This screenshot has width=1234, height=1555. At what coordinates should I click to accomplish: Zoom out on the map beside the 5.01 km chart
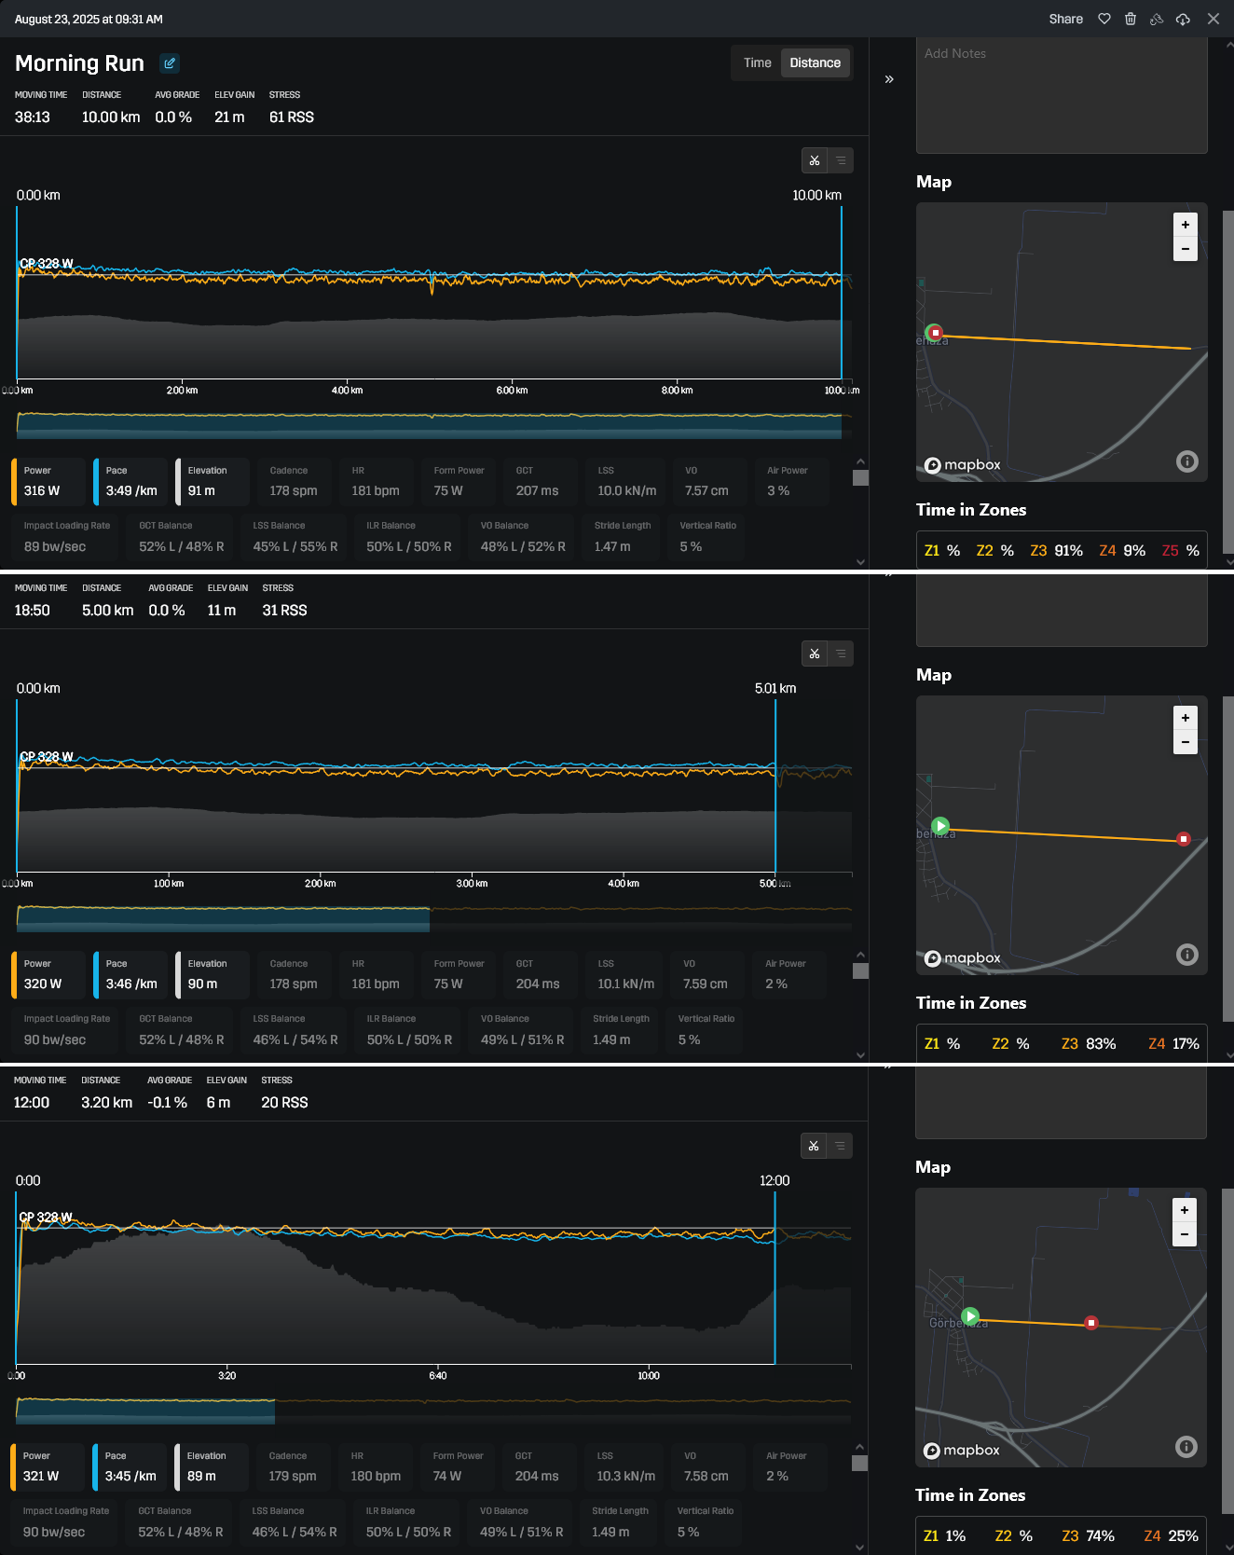1186,742
